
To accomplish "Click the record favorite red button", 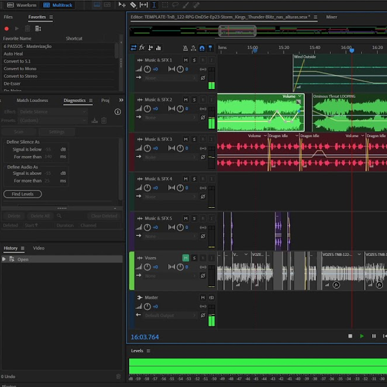I will pos(7,28).
